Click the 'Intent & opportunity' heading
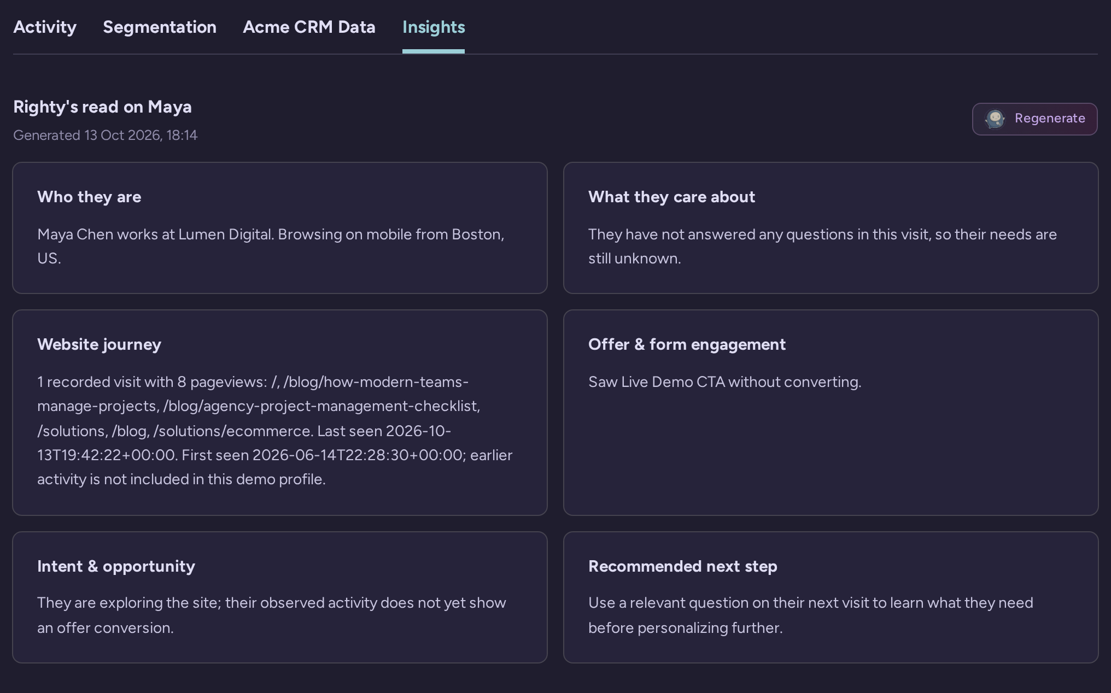This screenshot has height=693, width=1111. (116, 566)
